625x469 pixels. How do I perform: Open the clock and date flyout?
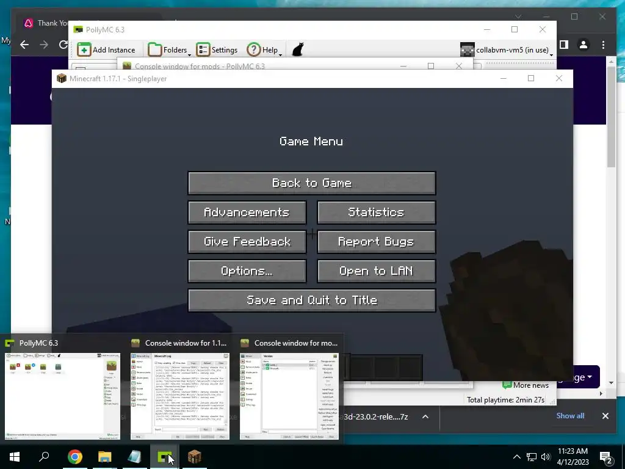573,457
